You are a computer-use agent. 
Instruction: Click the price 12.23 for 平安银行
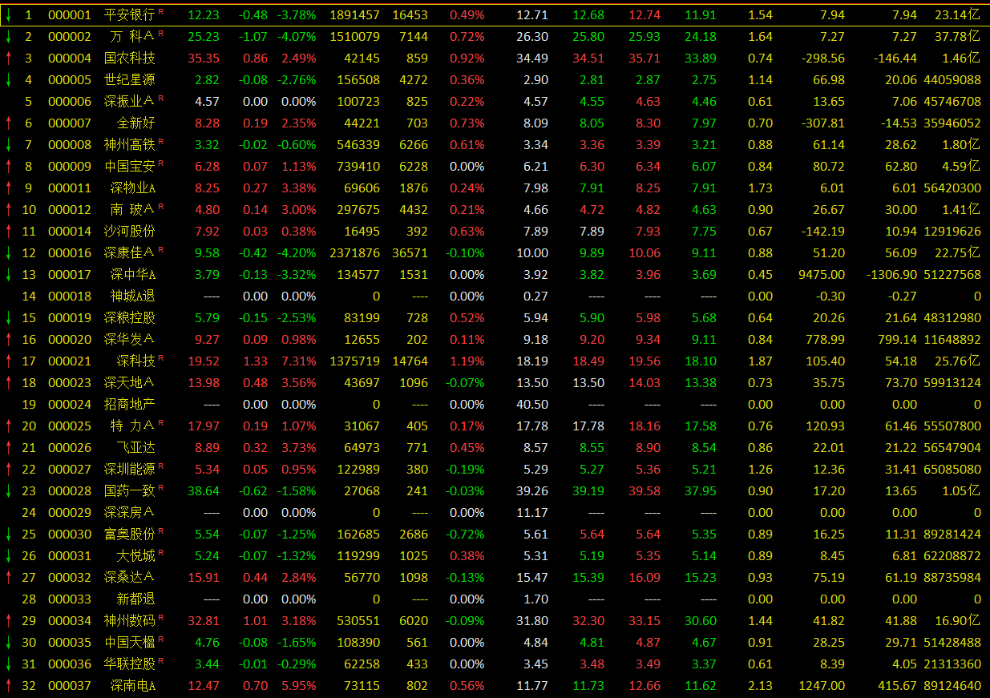(x=204, y=14)
